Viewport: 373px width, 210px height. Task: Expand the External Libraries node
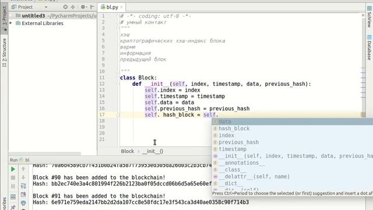10,23
